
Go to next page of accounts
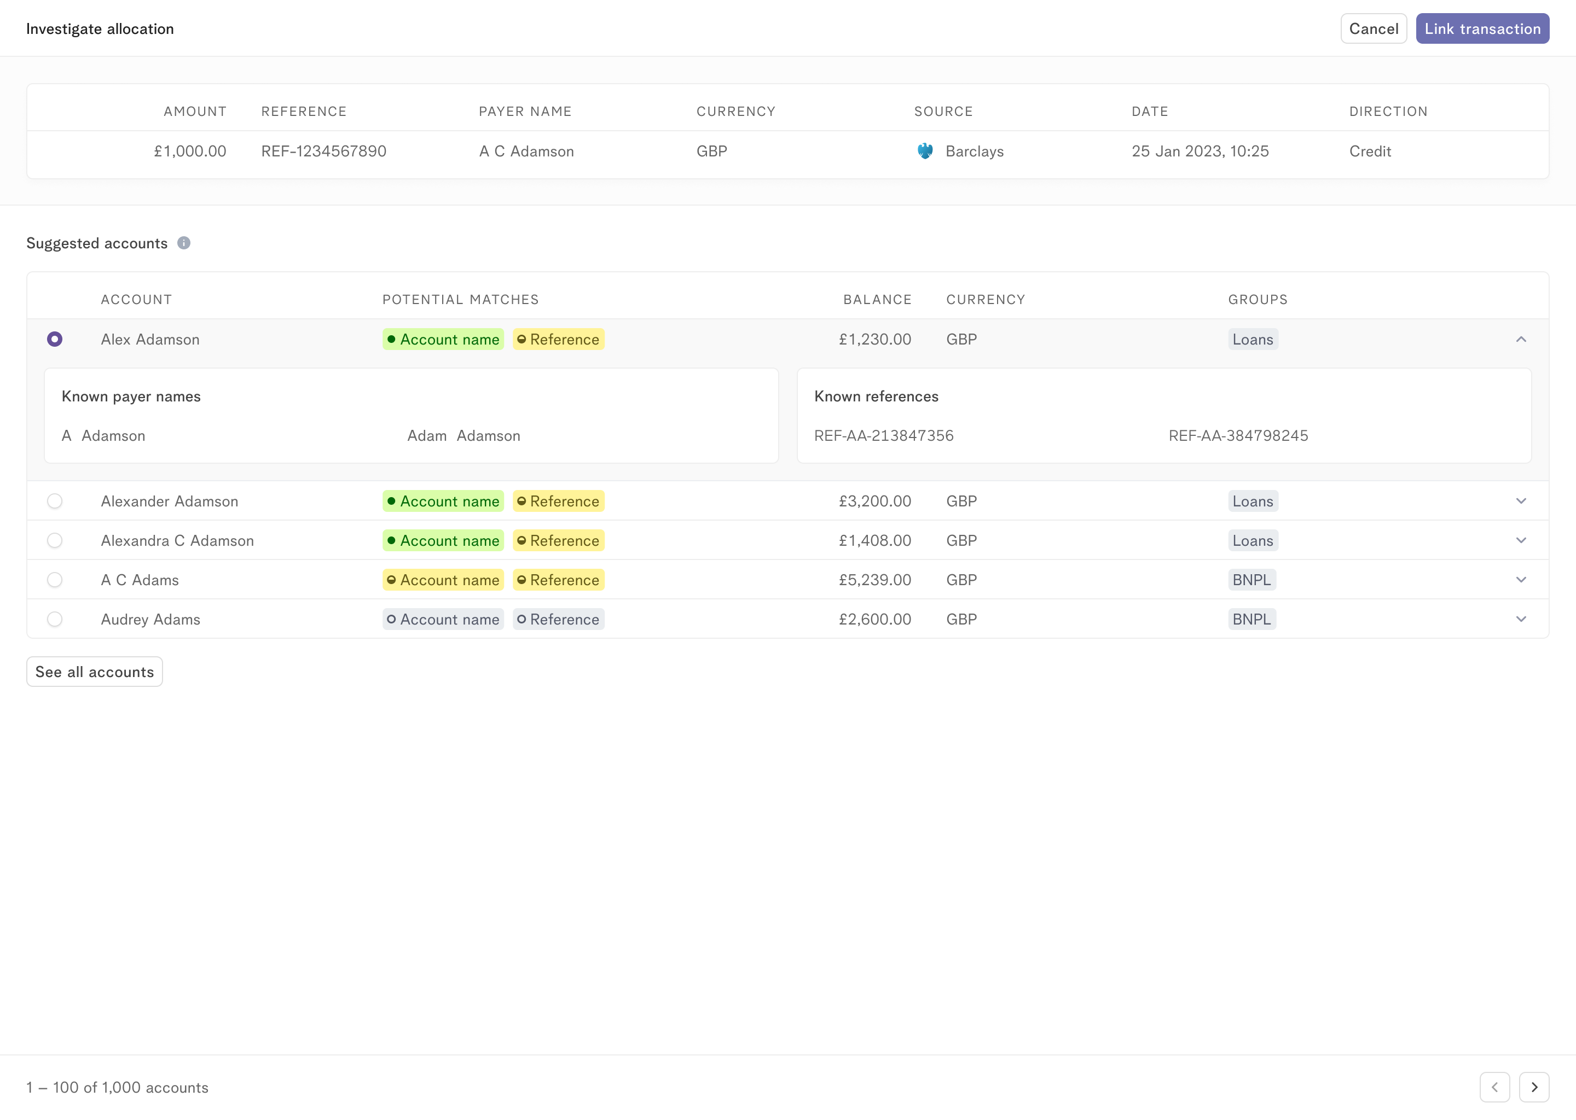(x=1533, y=1087)
